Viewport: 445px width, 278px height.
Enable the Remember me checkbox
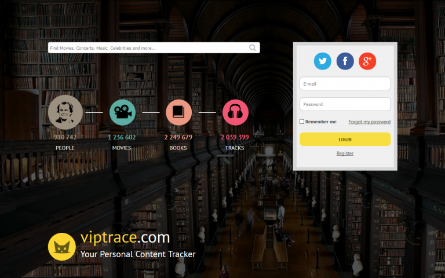(302, 122)
